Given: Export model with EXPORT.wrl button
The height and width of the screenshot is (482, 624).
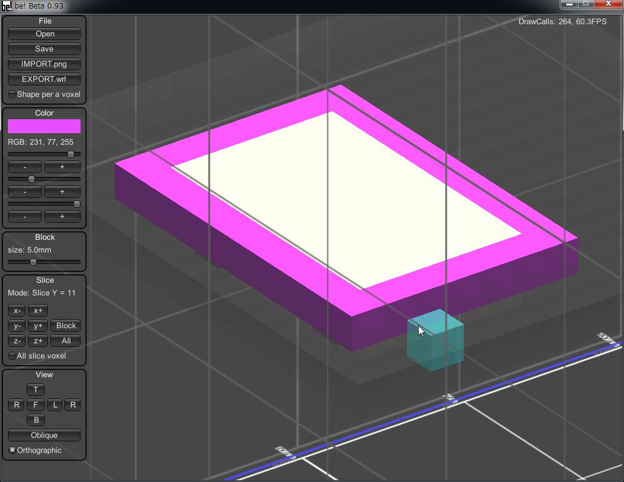Looking at the screenshot, I should click(x=44, y=79).
